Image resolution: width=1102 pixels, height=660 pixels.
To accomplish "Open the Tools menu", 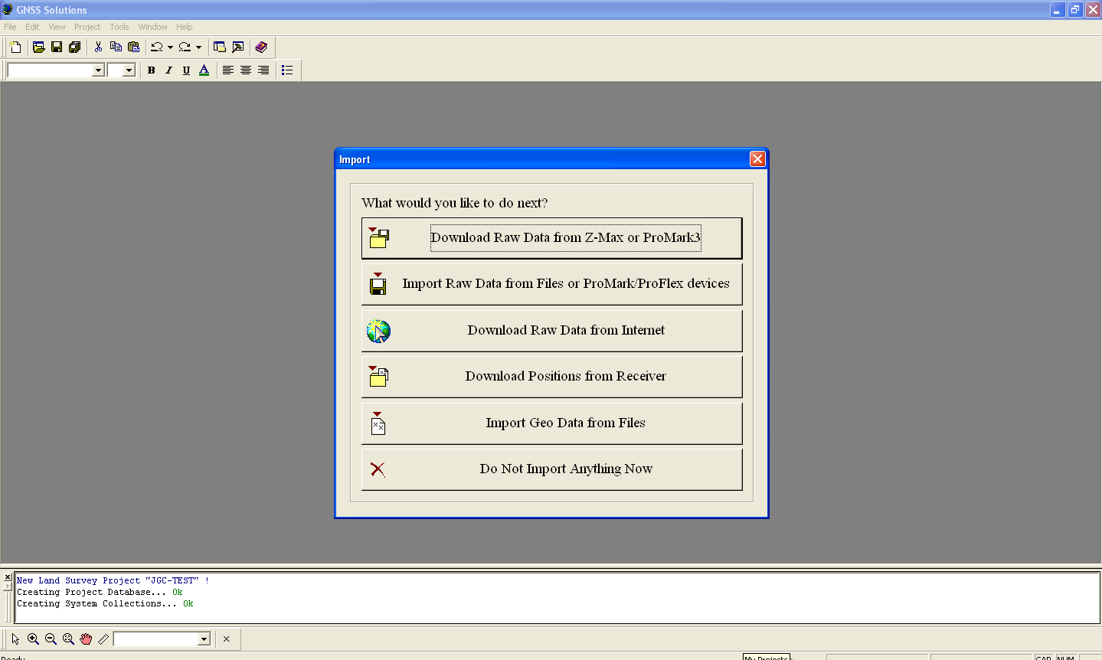I will click(119, 27).
